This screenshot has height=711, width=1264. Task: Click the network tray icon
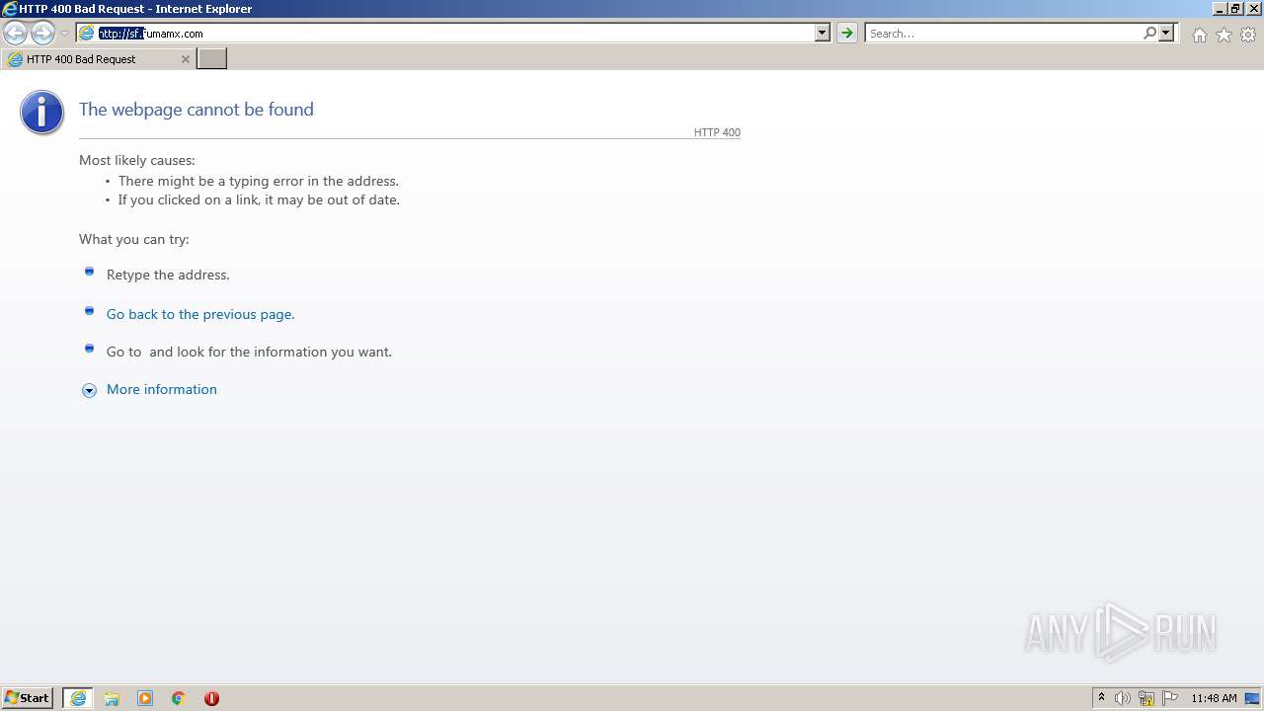(x=1146, y=698)
